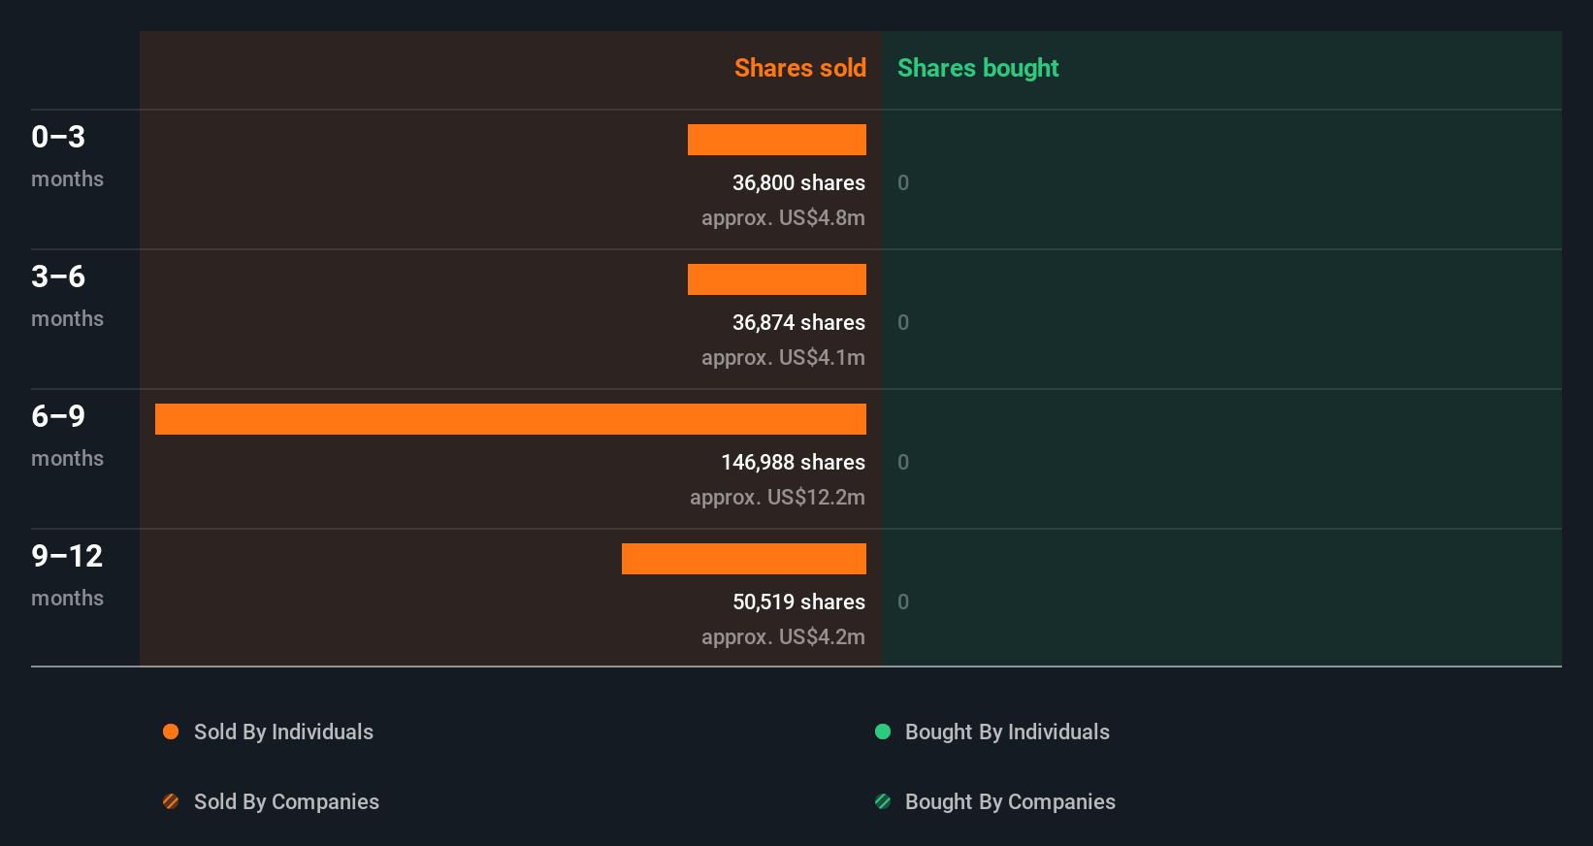Select the Sold By Companies legend label
Image resolution: width=1593 pixels, height=846 pixels.
(x=286, y=802)
